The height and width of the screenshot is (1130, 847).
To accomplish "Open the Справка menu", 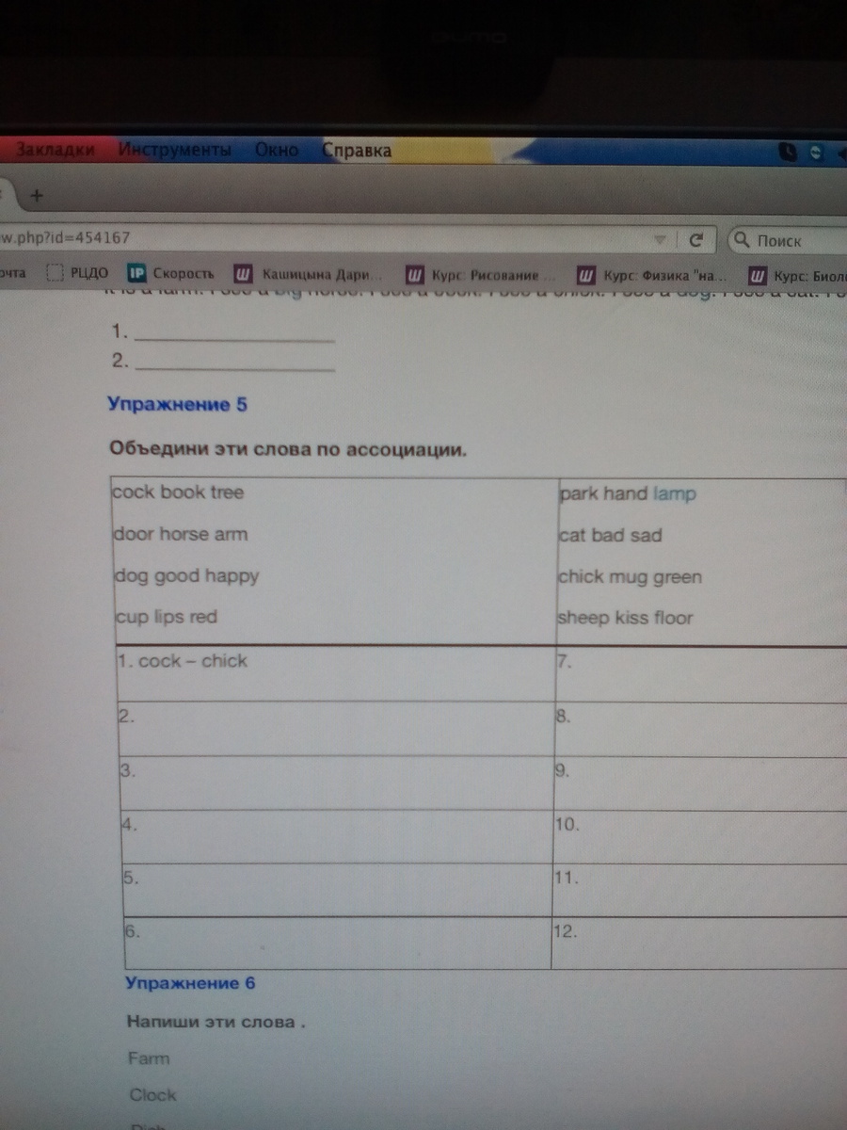I will pos(358,151).
